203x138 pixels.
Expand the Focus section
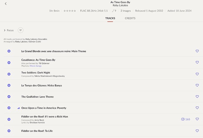click(x=9, y=30)
